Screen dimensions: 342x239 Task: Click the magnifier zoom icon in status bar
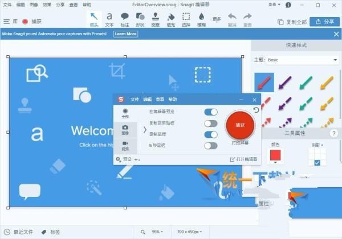click(x=143, y=232)
